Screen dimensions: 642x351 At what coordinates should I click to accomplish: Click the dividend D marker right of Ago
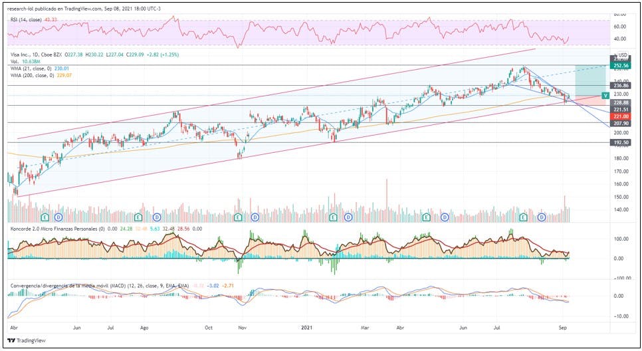(157, 217)
